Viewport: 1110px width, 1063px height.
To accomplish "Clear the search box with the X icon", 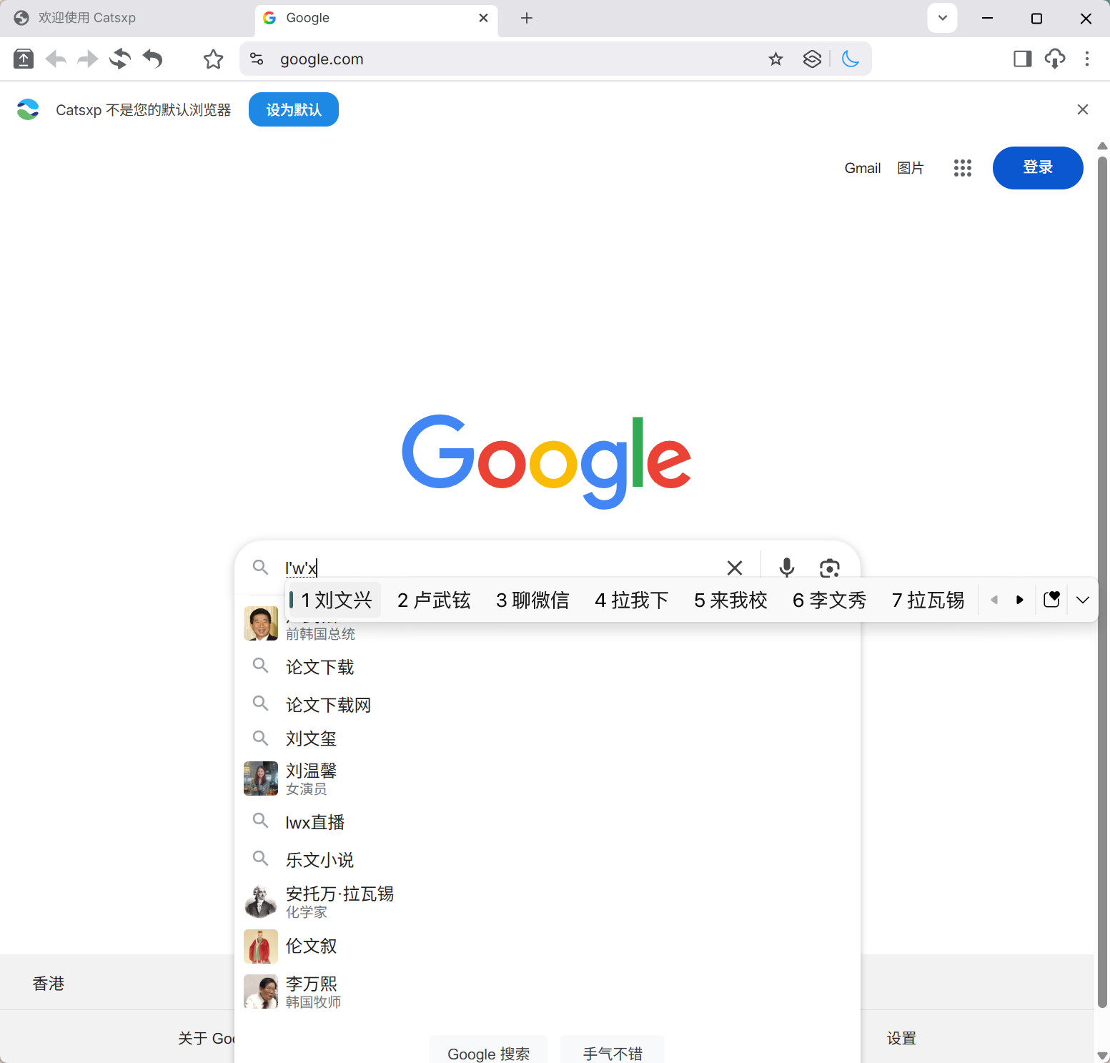I will click(735, 568).
